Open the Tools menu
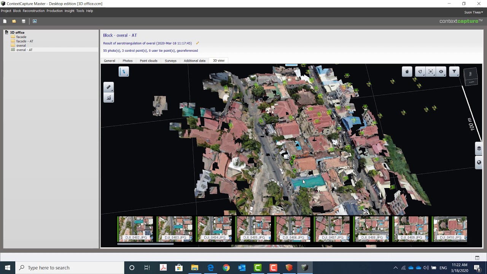The width and height of the screenshot is (487, 274). (x=80, y=11)
